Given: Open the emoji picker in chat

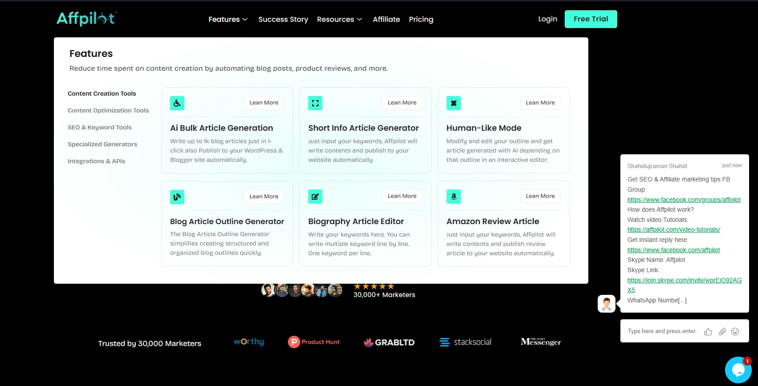Looking at the screenshot, I should pos(735,332).
